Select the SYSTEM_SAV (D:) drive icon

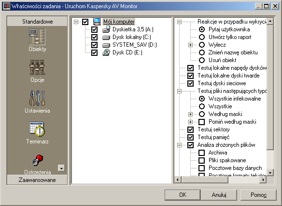(x=106, y=45)
